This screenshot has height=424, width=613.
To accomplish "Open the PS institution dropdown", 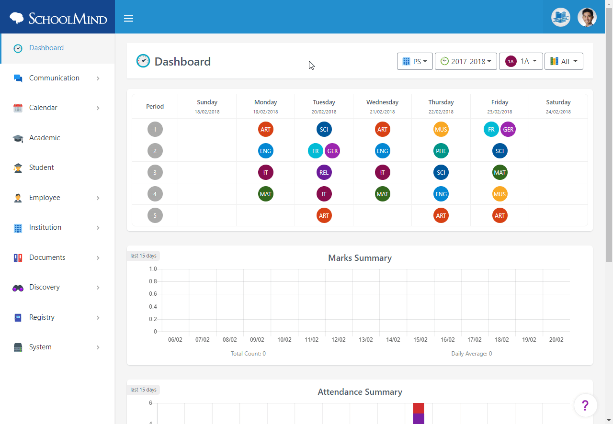I will (x=415, y=61).
